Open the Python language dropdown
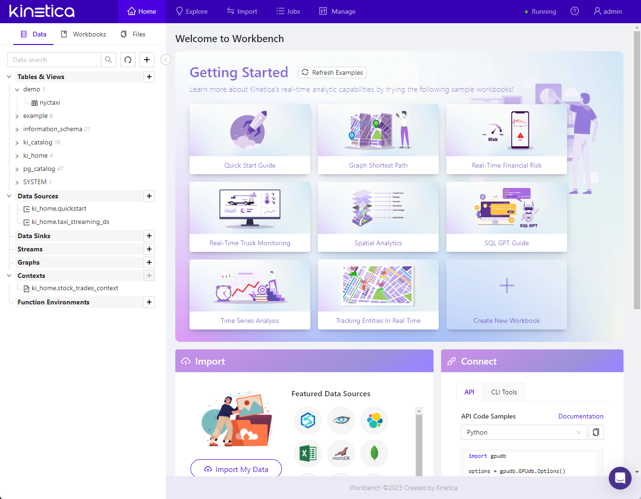This screenshot has height=499, width=641. pos(524,432)
